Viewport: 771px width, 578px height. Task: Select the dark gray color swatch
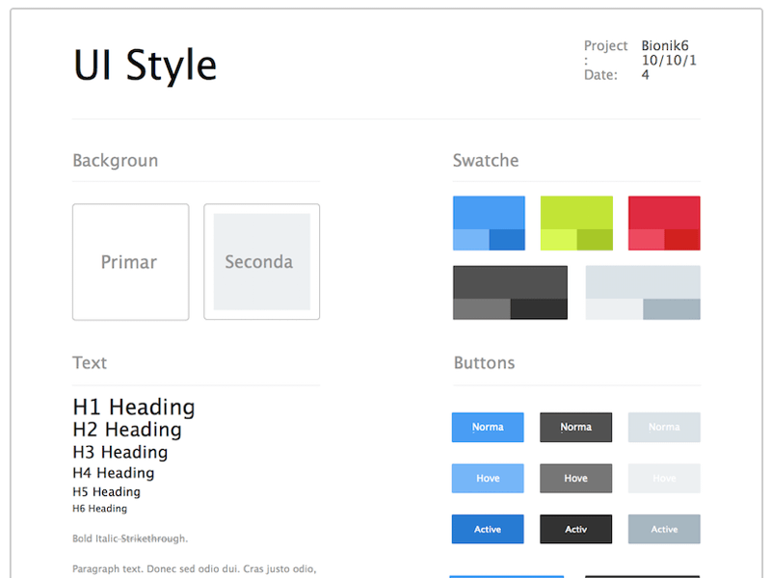coord(511,292)
